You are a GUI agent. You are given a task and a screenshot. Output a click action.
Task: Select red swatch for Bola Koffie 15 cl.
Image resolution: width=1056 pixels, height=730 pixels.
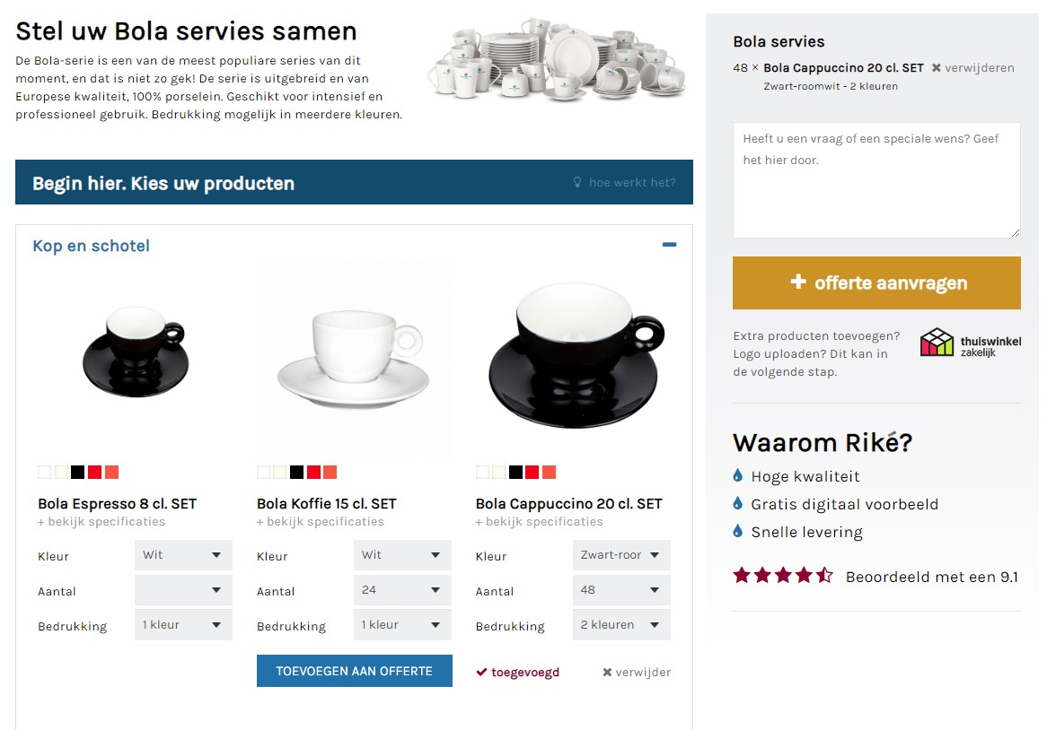[x=314, y=473]
